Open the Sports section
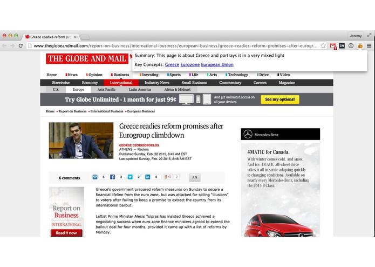The width and height of the screenshot is (375, 267). [174, 75]
